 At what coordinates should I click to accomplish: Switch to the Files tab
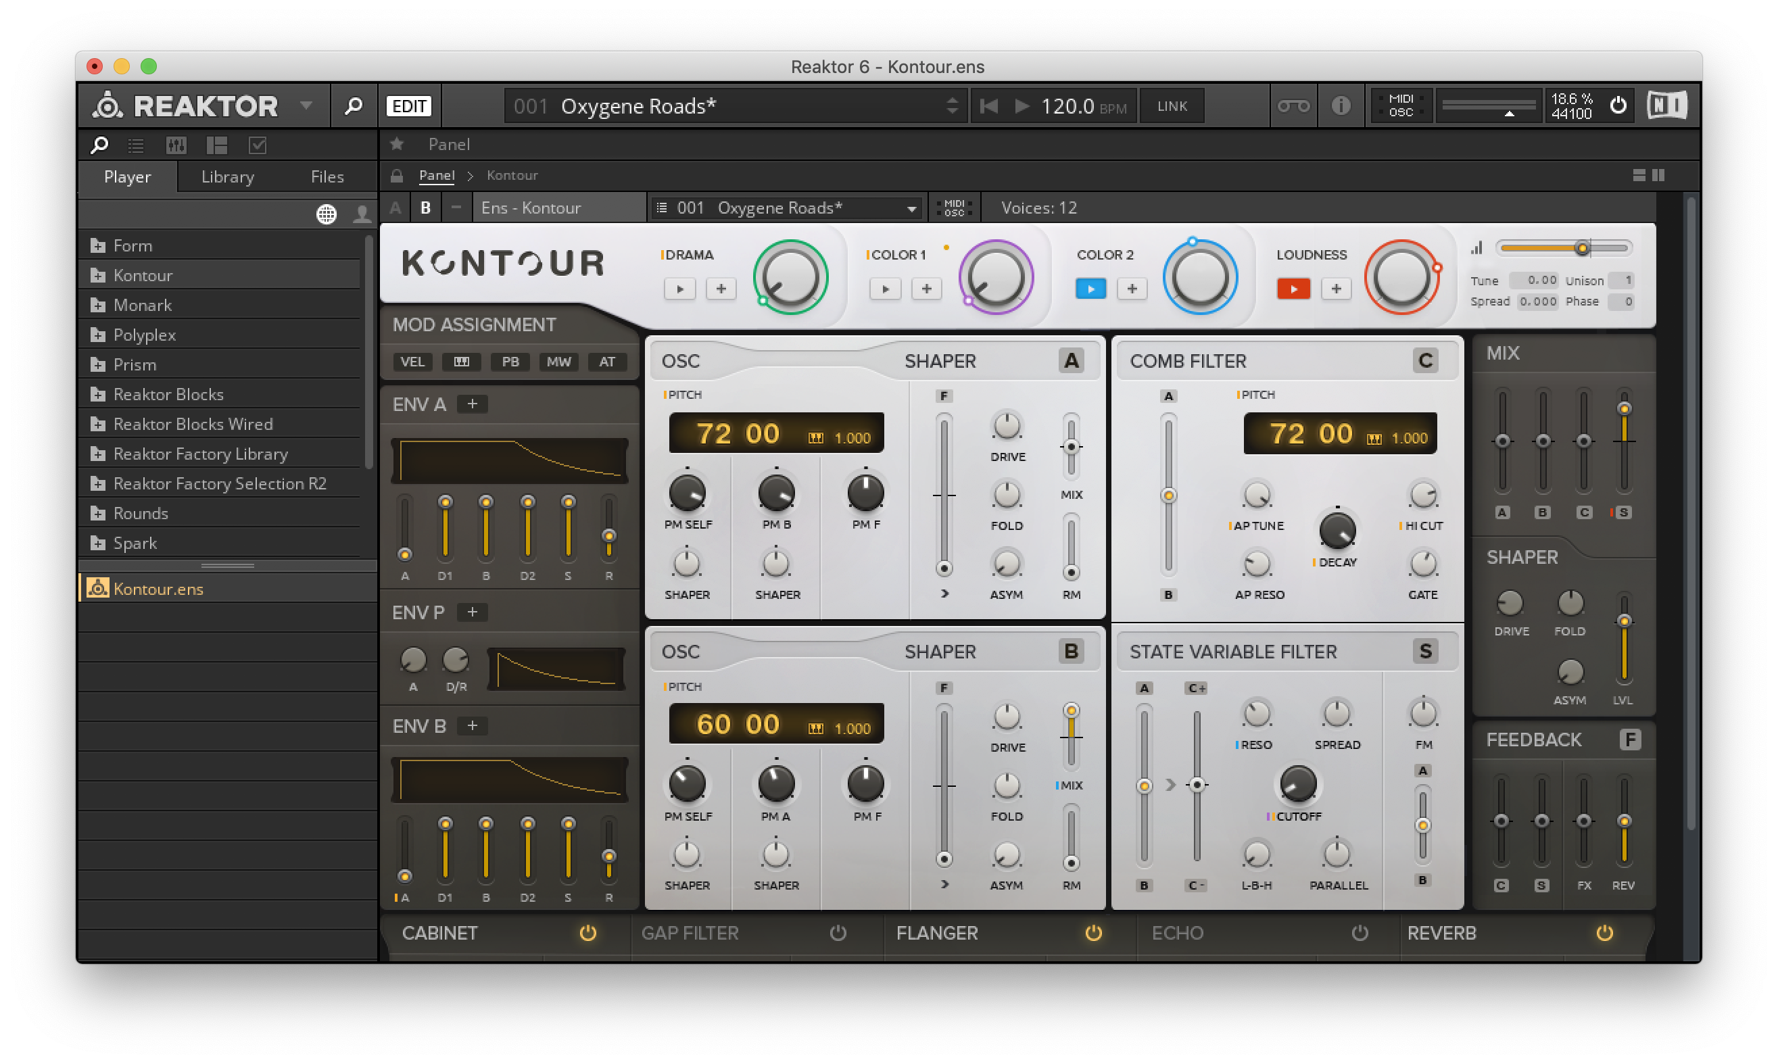pos(327,176)
